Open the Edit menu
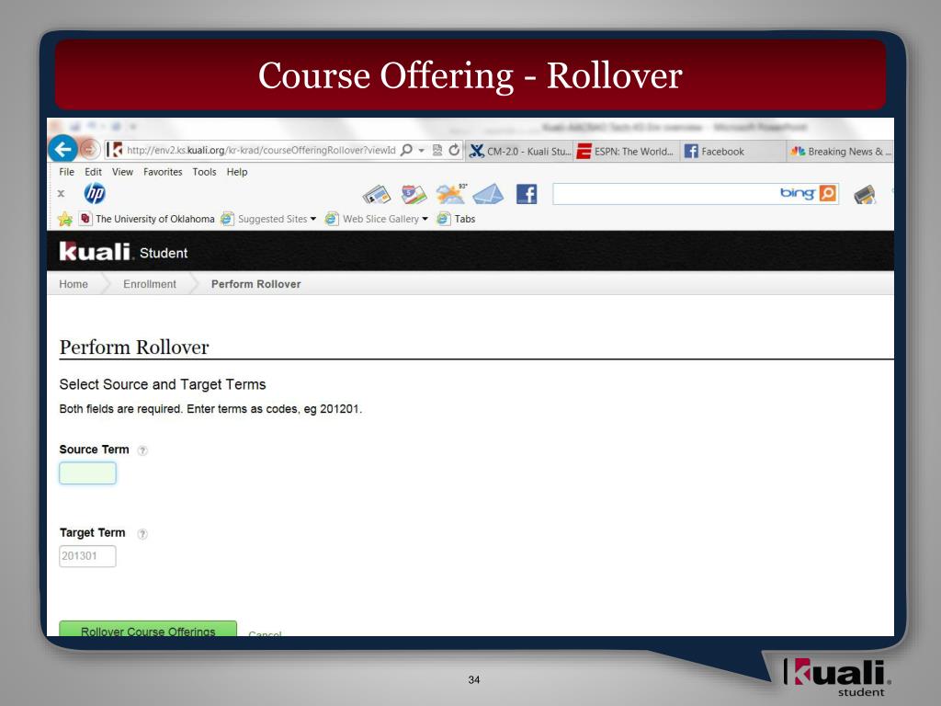The height and width of the screenshot is (706, 941). (x=93, y=172)
